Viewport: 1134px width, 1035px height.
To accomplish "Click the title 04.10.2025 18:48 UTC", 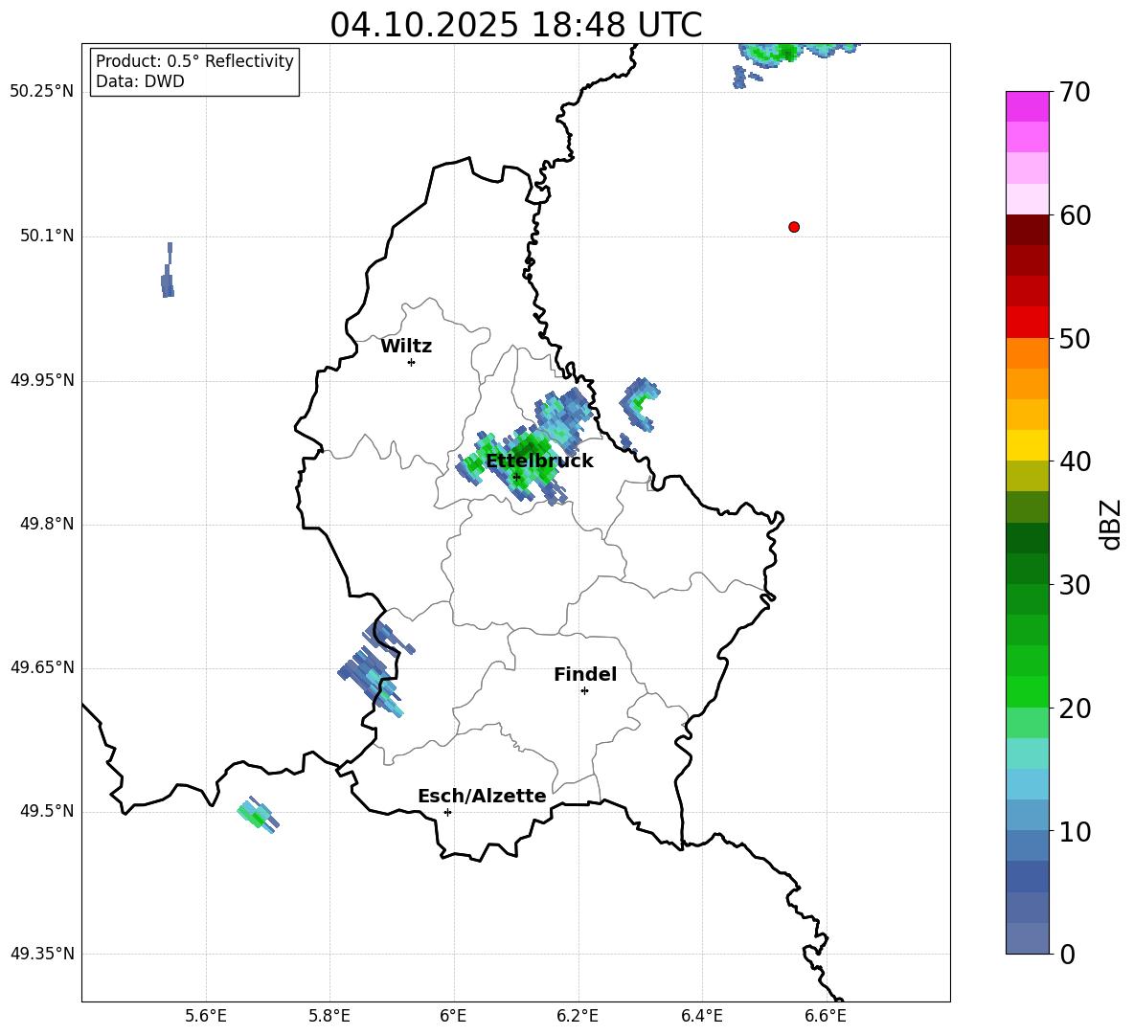I will pos(515,25).
